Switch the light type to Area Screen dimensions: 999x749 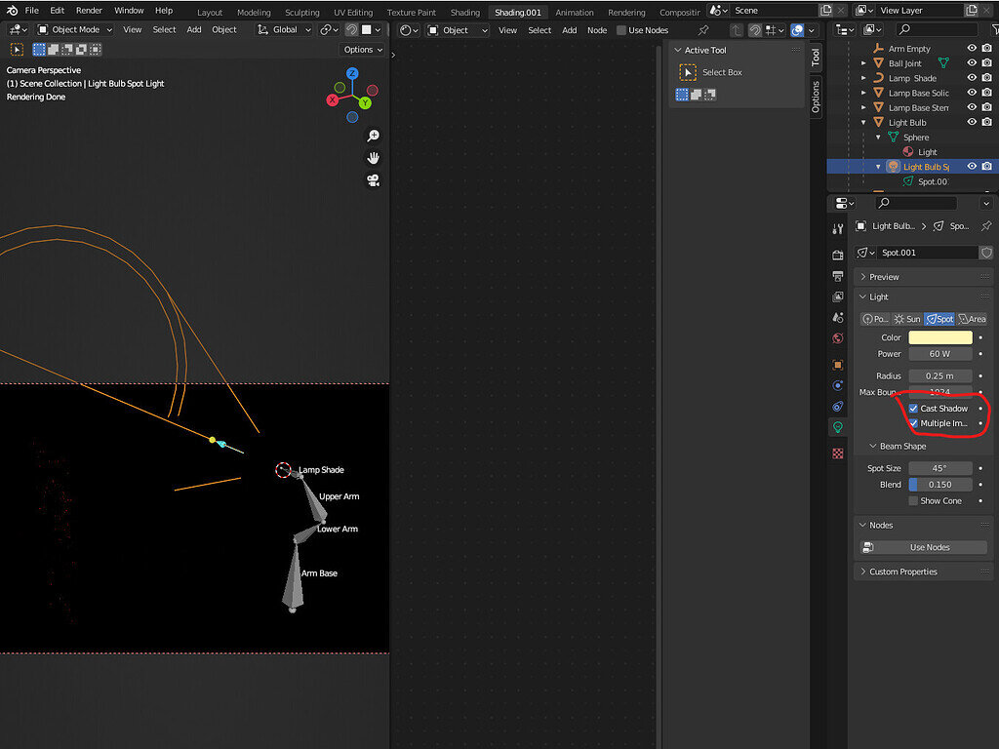(x=973, y=318)
